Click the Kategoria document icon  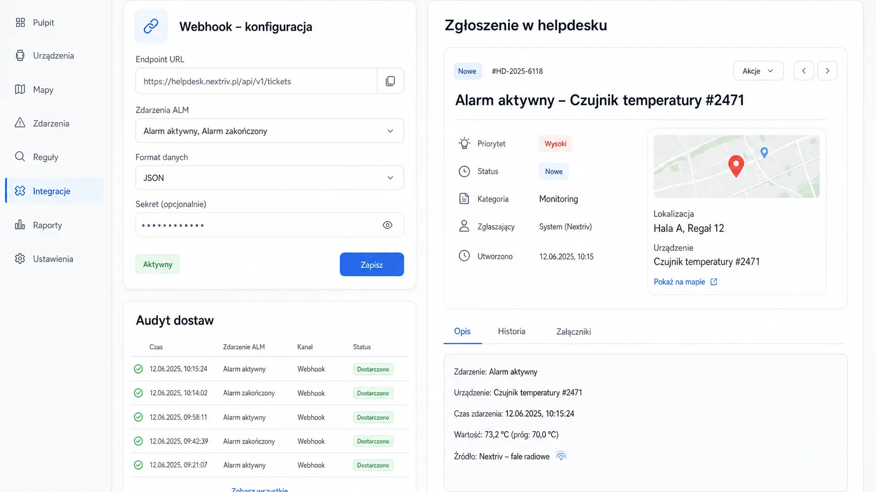point(464,199)
